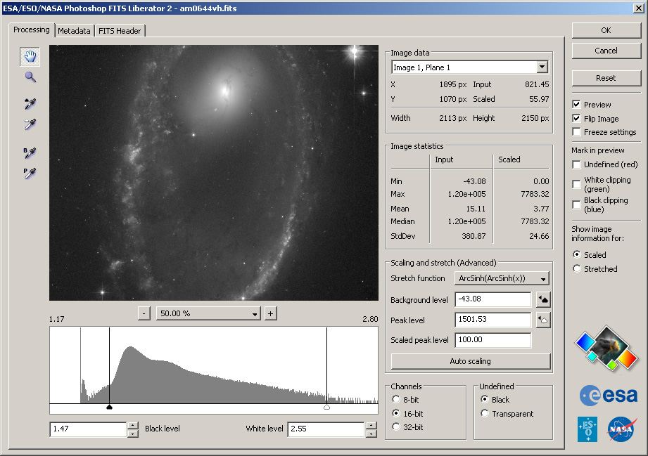Choose 32-bit channels
Screen dimensions: 648x456
396,426
